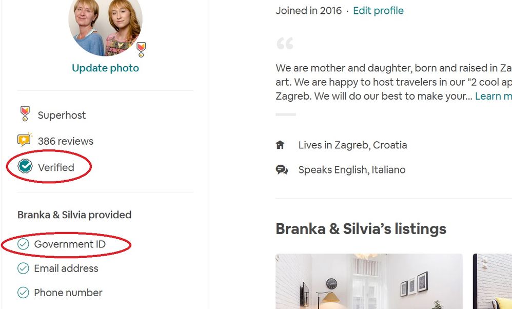Click the reviews star speech-bubble icon

click(x=25, y=140)
